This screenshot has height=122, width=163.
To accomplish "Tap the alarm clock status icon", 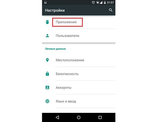I will pos(93,2).
